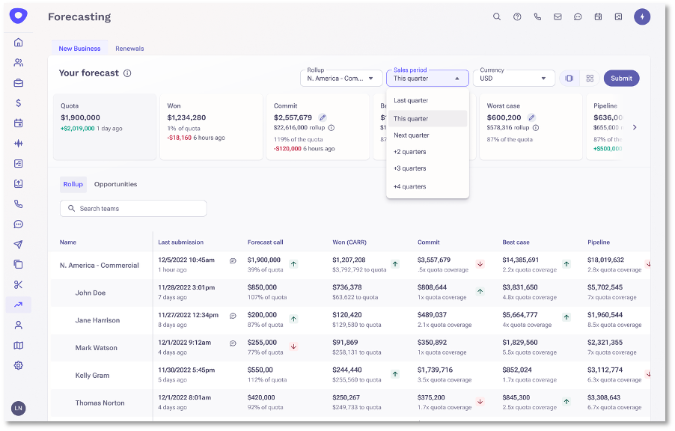Screen dimensions: 675x431
Task: Open the home icon in sidebar
Action: tap(18, 42)
